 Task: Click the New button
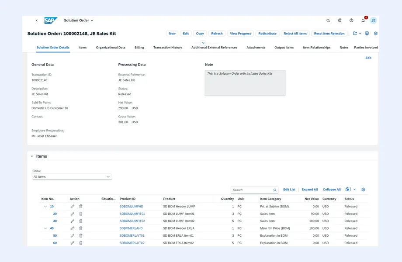172,34
